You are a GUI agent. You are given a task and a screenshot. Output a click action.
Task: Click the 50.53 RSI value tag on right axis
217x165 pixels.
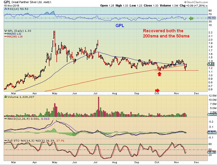(212, 18)
